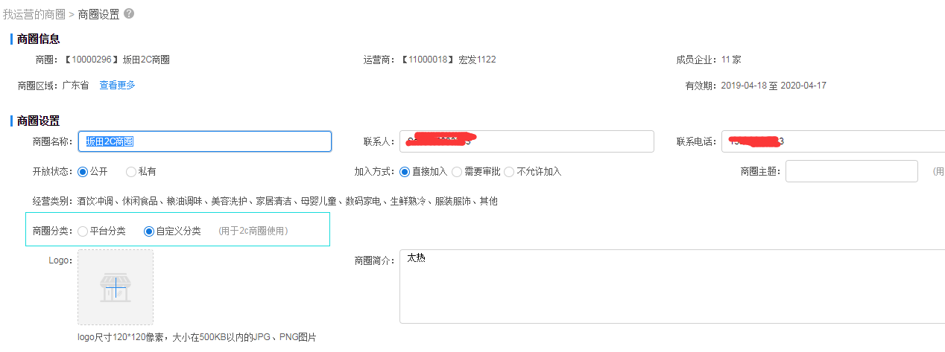The width and height of the screenshot is (945, 352).
Task: Open the 查看更多 link
Action: tap(118, 86)
